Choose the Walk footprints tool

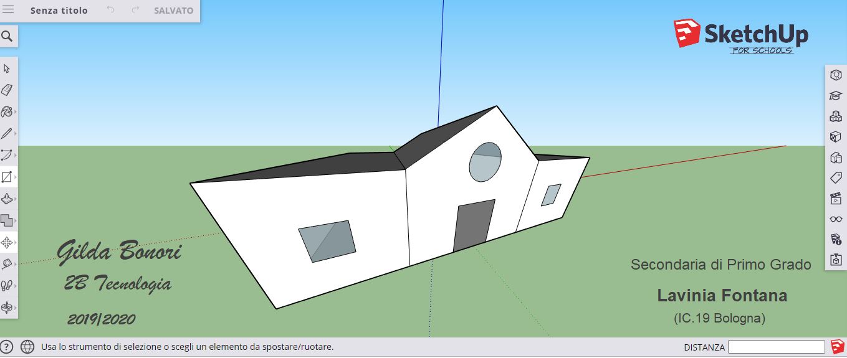7,286
